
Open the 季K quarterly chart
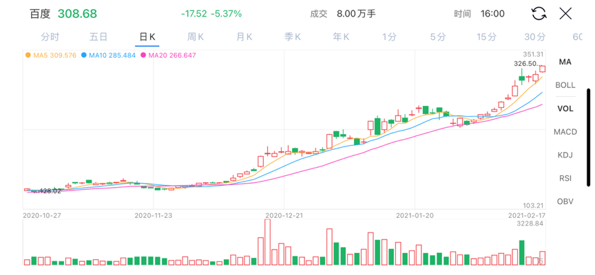click(293, 37)
